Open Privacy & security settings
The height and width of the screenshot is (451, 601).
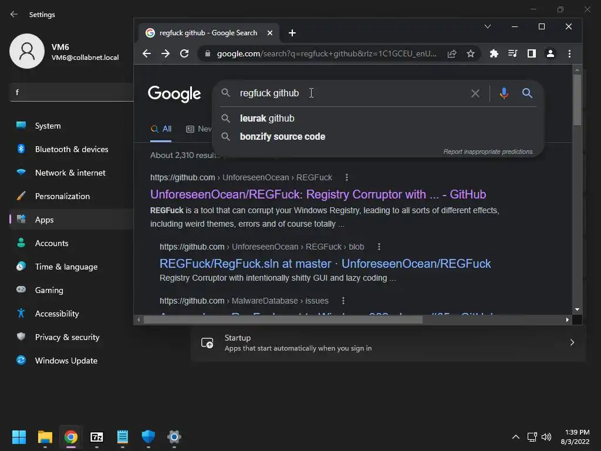click(71, 337)
